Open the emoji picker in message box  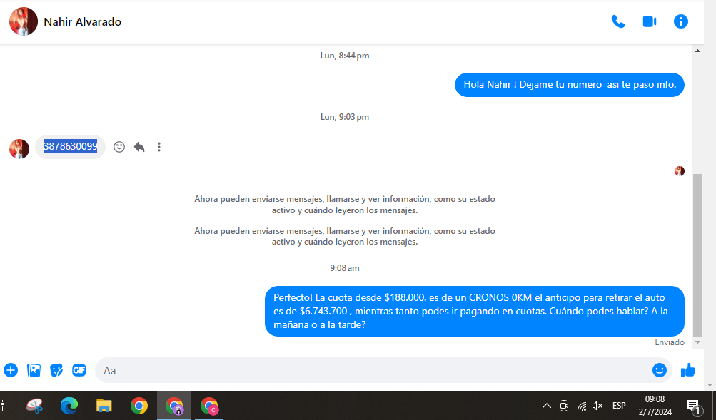(x=659, y=370)
